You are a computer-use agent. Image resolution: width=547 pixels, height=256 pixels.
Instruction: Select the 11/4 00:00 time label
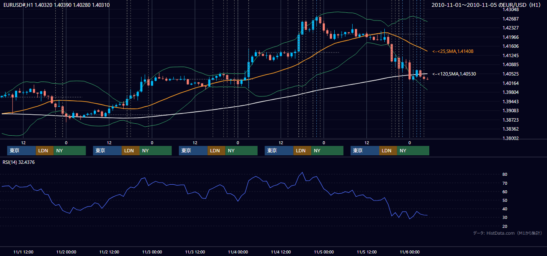pos(238,252)
